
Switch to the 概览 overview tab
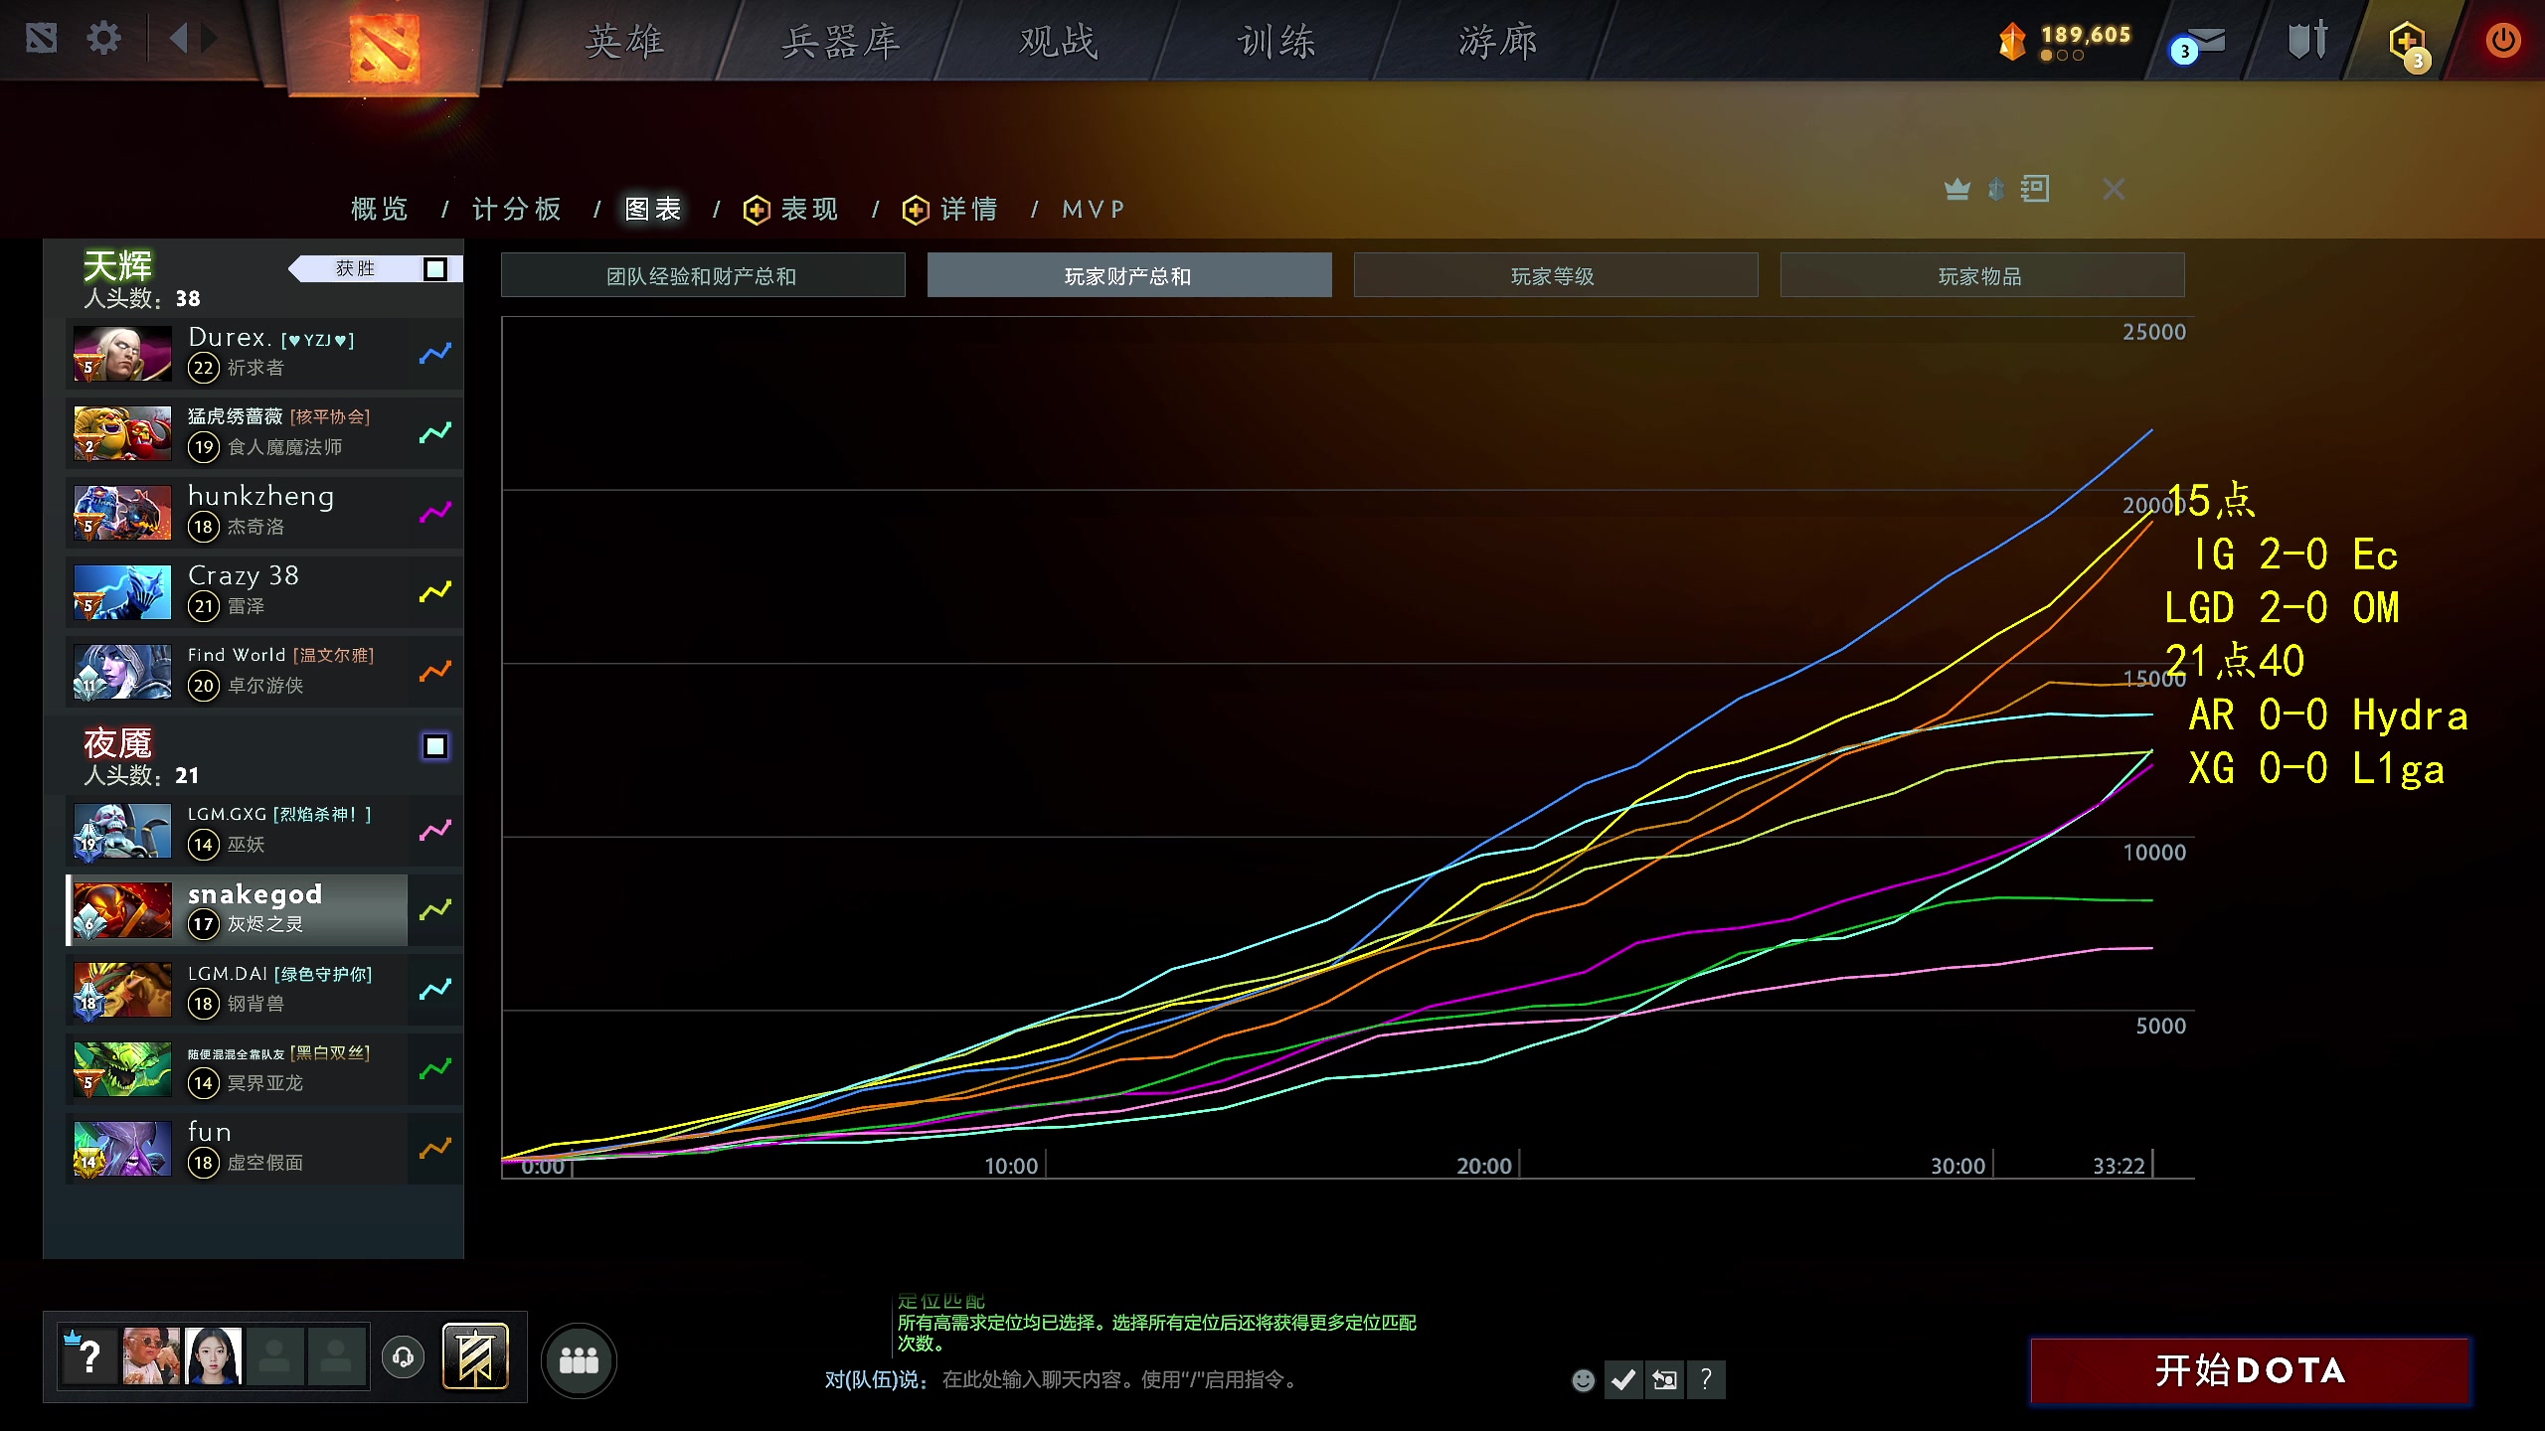380,209
